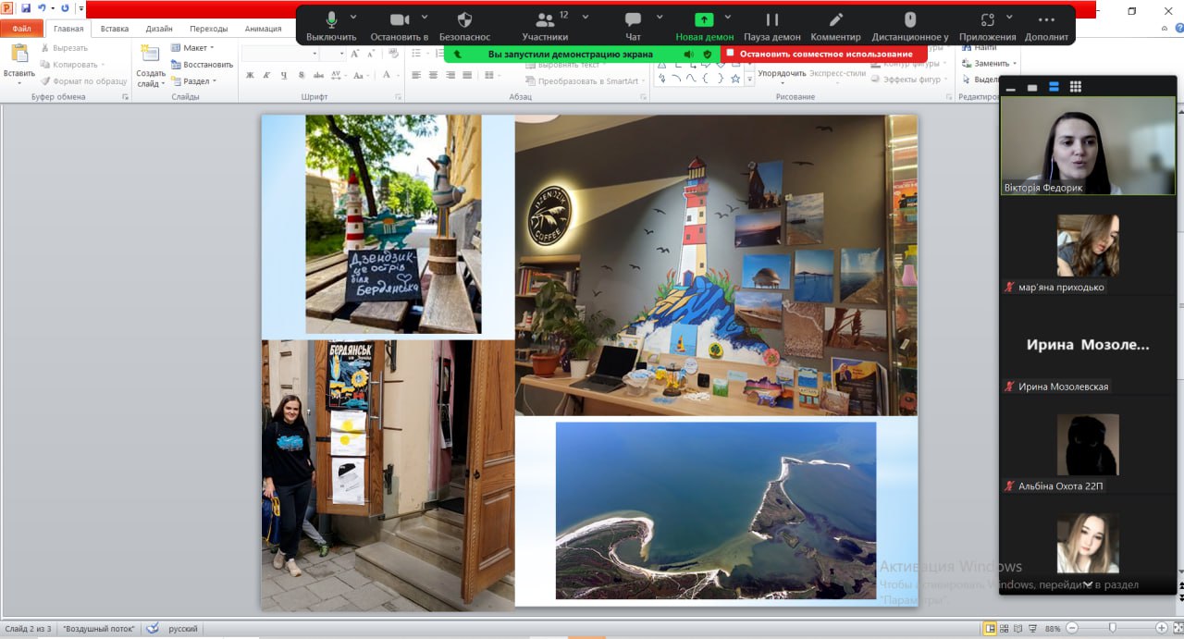Expand the new share options arrow

point(728,17)
